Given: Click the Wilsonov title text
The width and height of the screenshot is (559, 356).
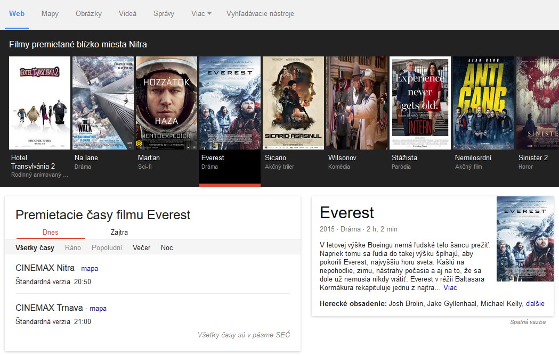Looking at the screenshot, I should point(342,158).
